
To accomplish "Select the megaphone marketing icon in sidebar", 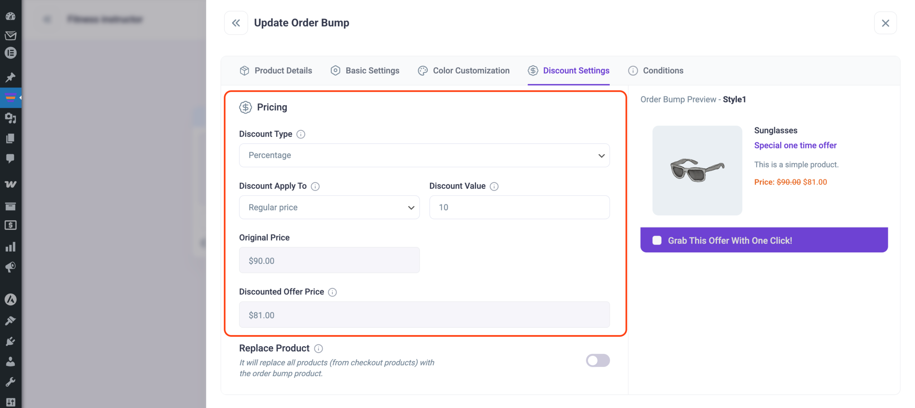I will [11, 267].
